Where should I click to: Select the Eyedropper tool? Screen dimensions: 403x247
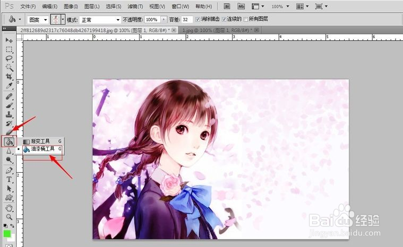tap(9, 86)
